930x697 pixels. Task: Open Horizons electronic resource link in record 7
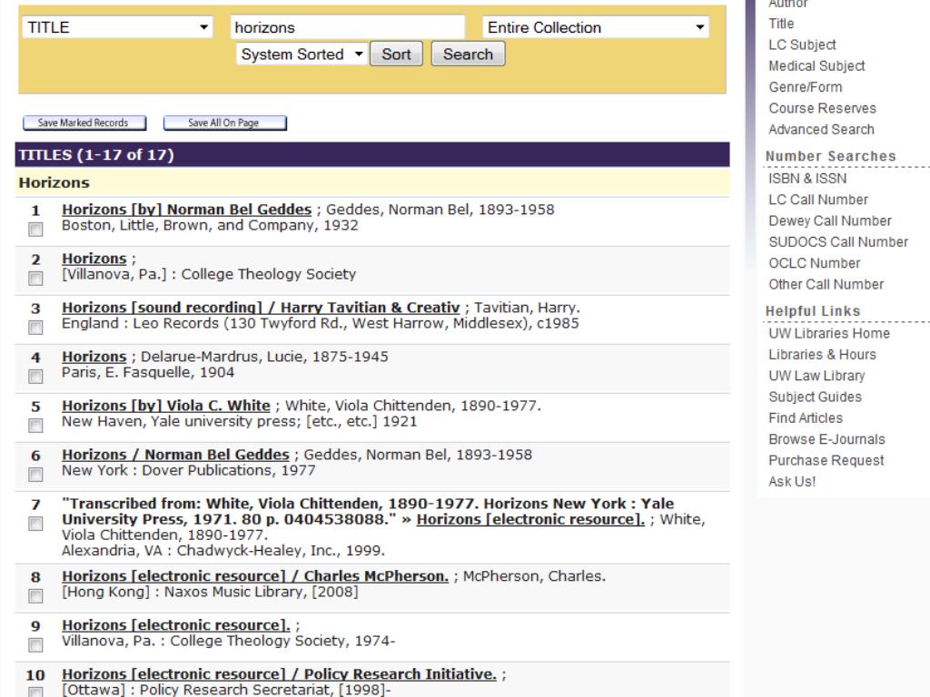tap(530, 520)
